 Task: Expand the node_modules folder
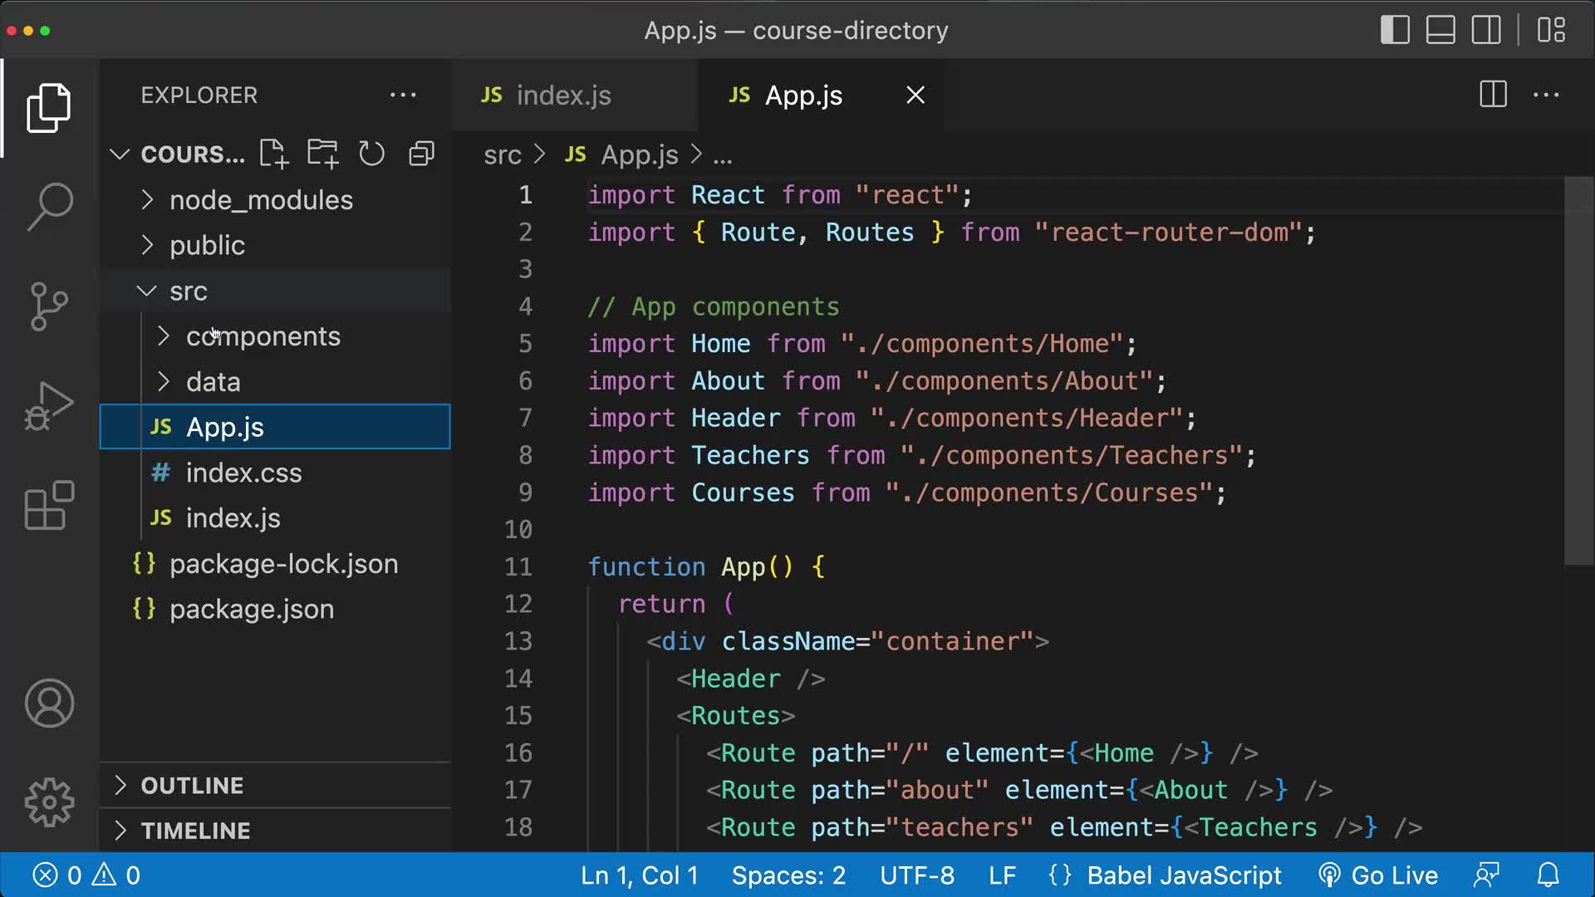coord(260,199)
